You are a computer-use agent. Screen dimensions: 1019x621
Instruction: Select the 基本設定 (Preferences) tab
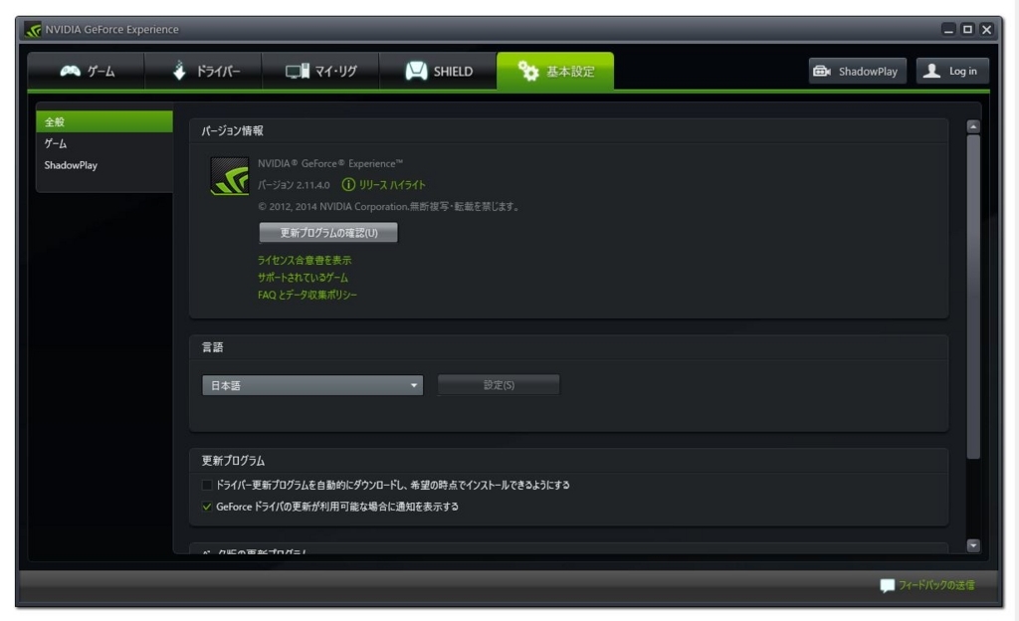[555, 71]
